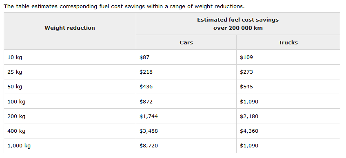Click the $2,180 trucks value
Viewport: 346px width, 158px height.
[249, 116]
